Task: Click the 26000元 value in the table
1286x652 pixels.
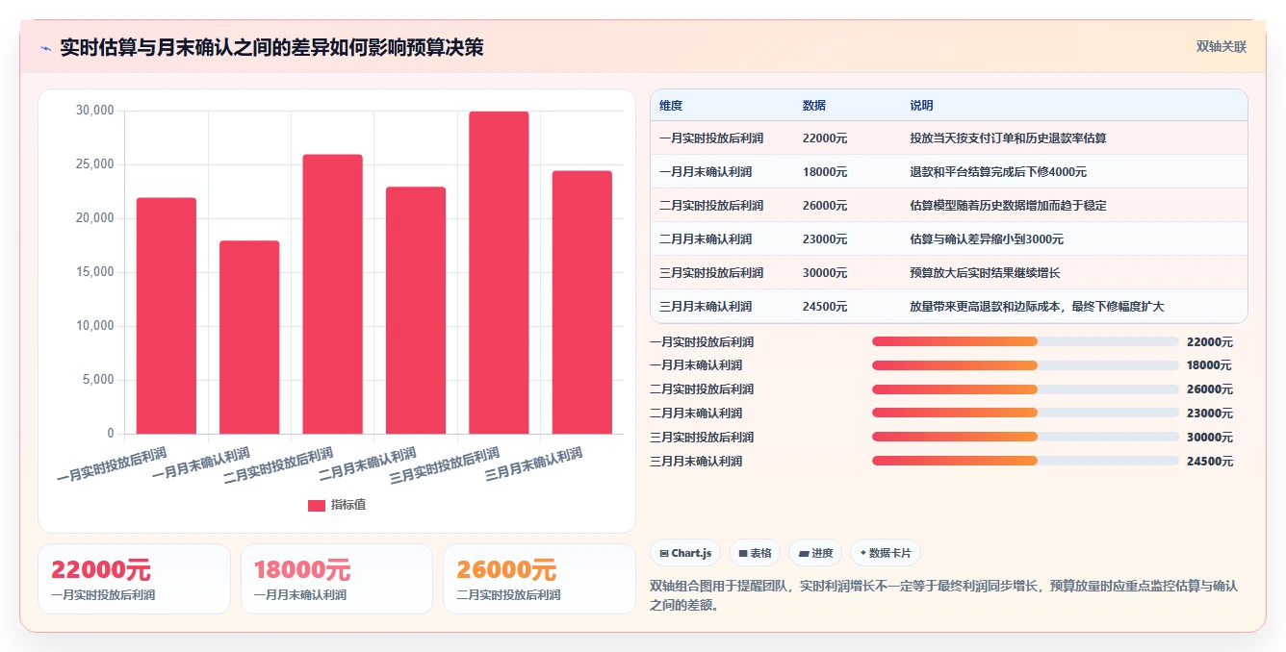Action: [x=825, y=206]
